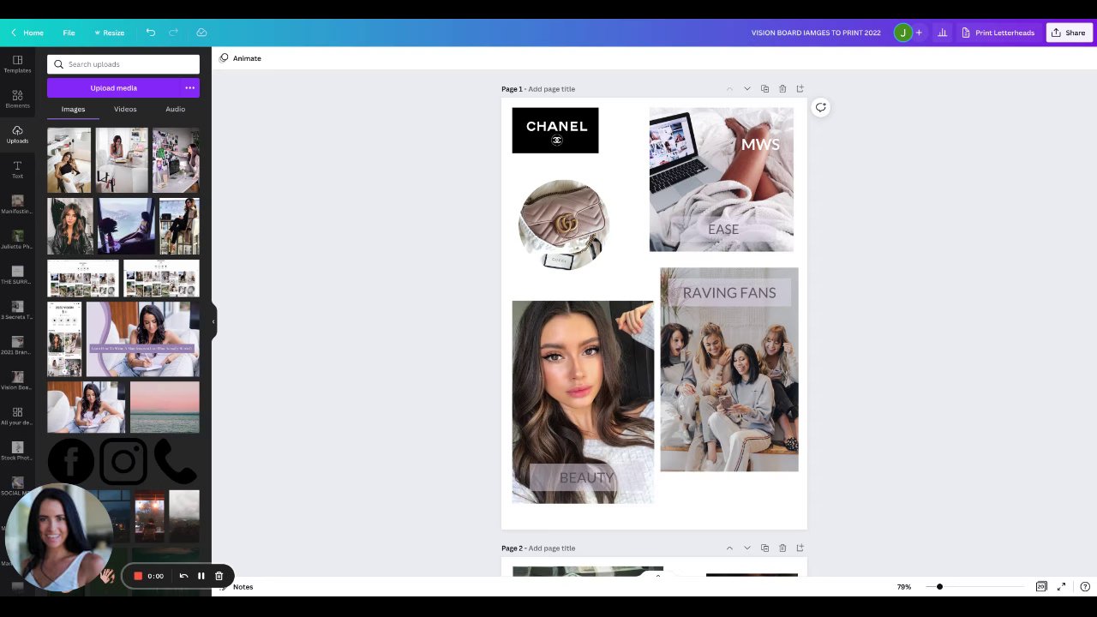Viewport: 1097px width, 617px height.
Task: Go back to Home
Action: coord(27,33)
